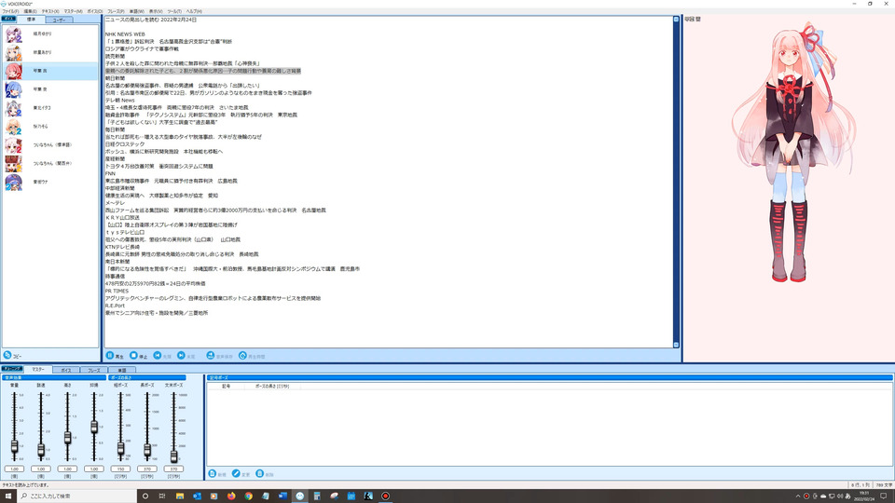The width and height of the screenshot is (895, 503).
Task: Click the コピー copy voice preset icon
Action: click(7, 355)
